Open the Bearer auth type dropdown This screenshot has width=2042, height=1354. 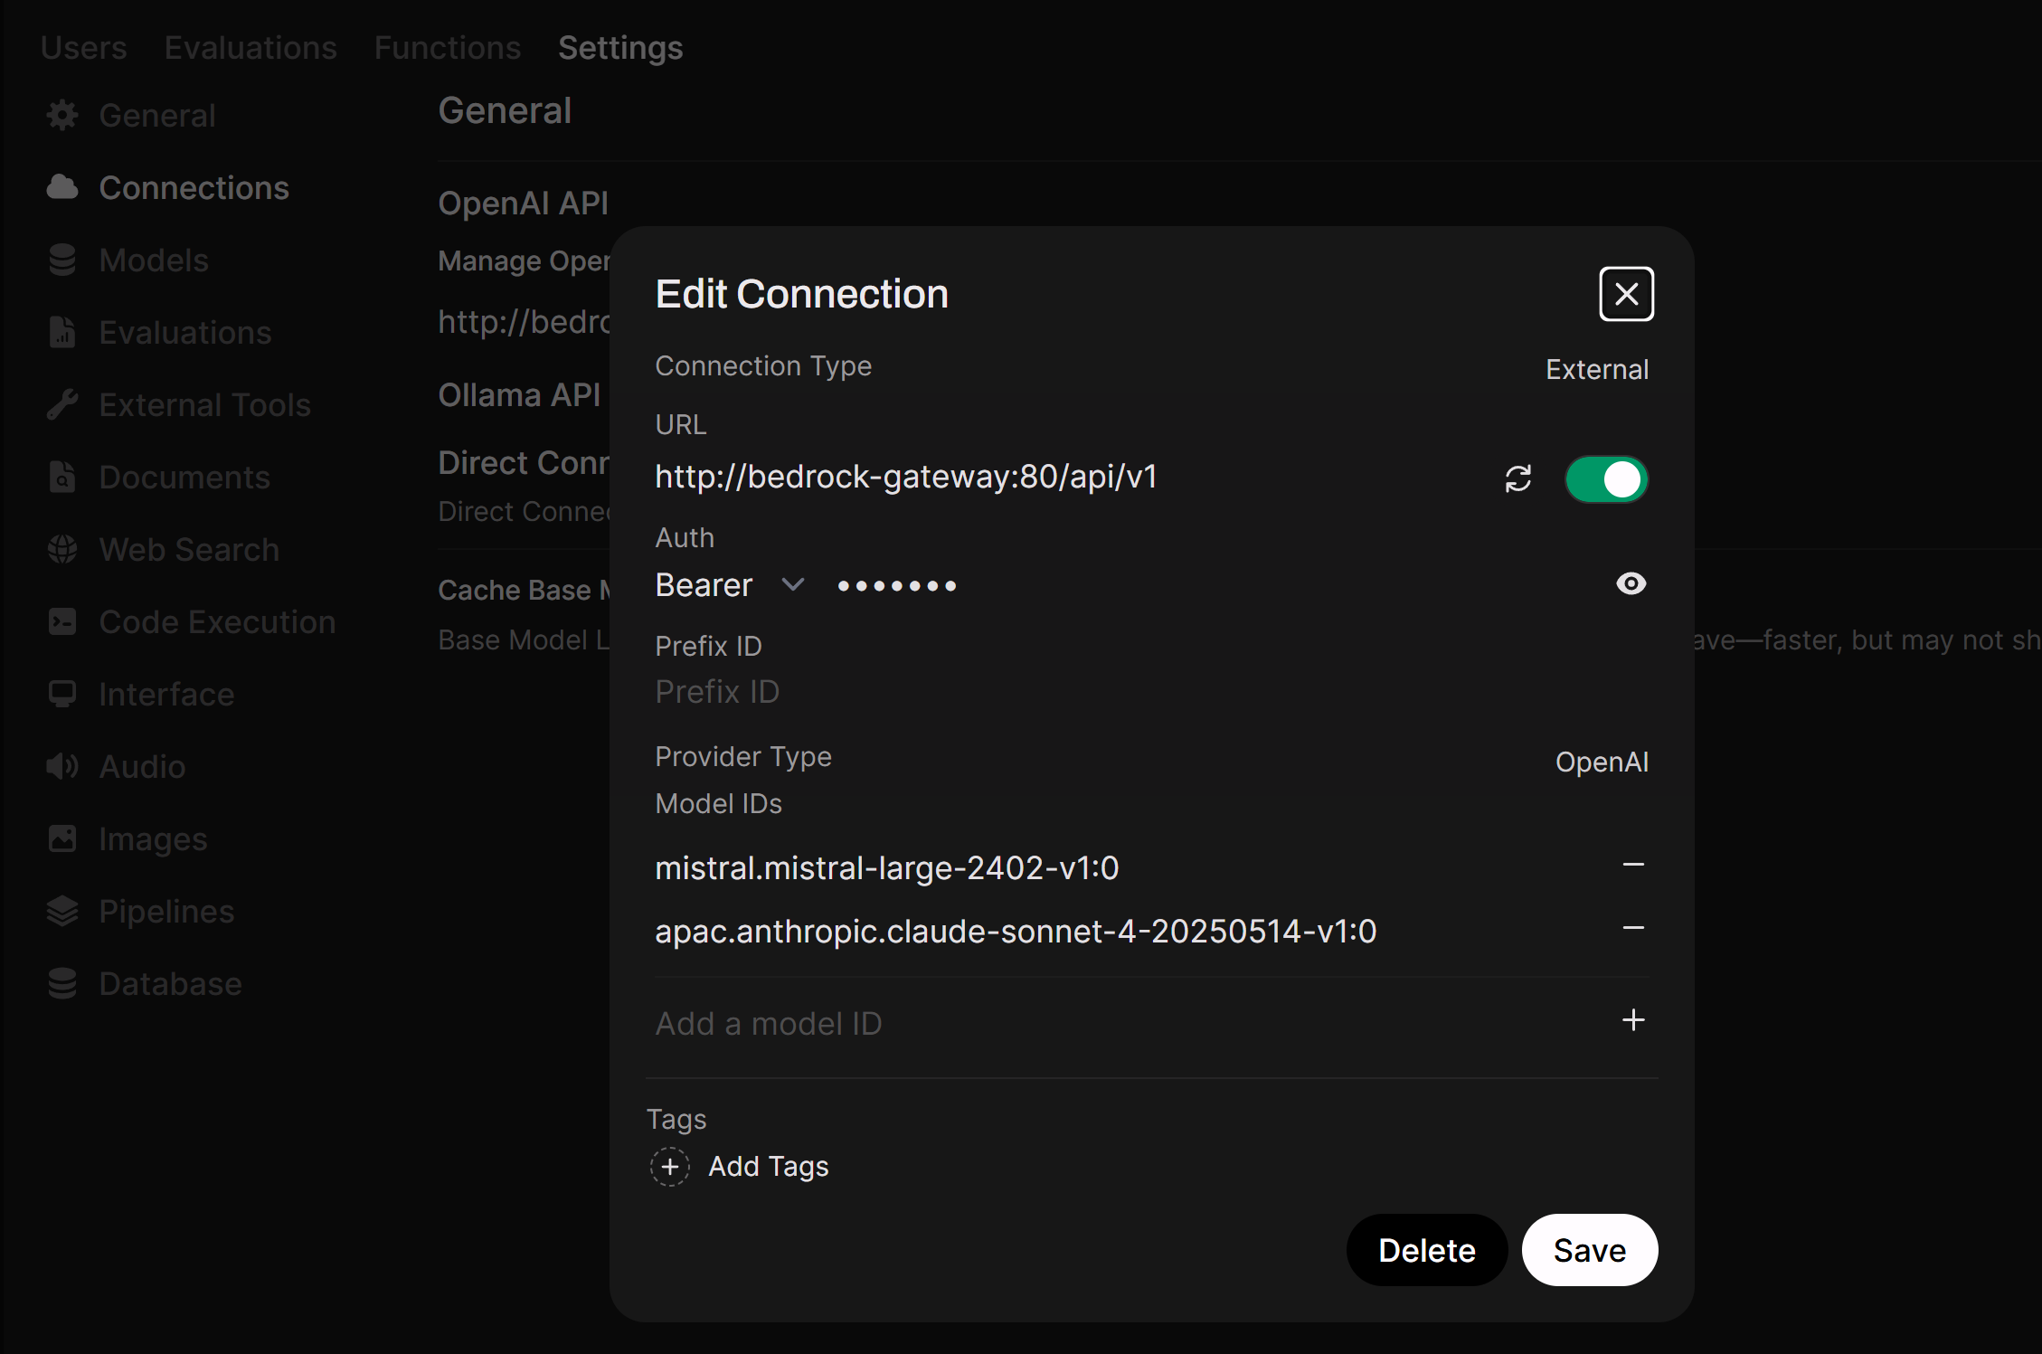[729, 585]
